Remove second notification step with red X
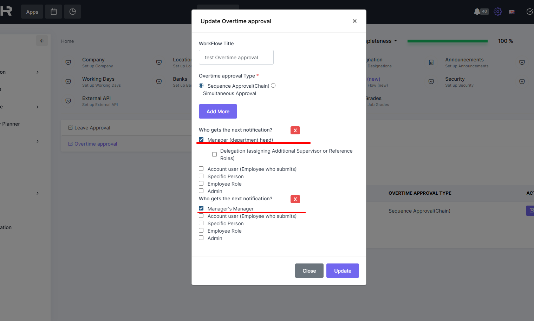The width and height of the screenshot is (534, 321). [295, 199]
